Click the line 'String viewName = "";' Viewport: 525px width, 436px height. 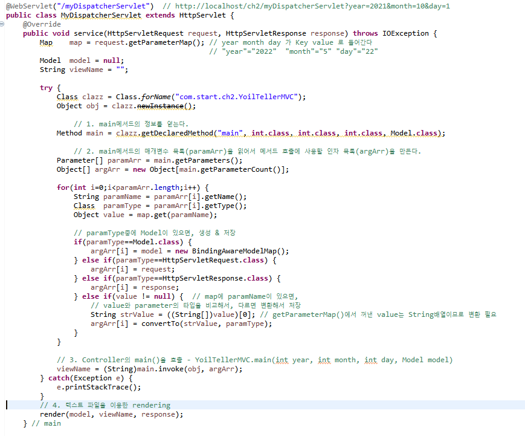pyautogui.click(x=84, y=70)
